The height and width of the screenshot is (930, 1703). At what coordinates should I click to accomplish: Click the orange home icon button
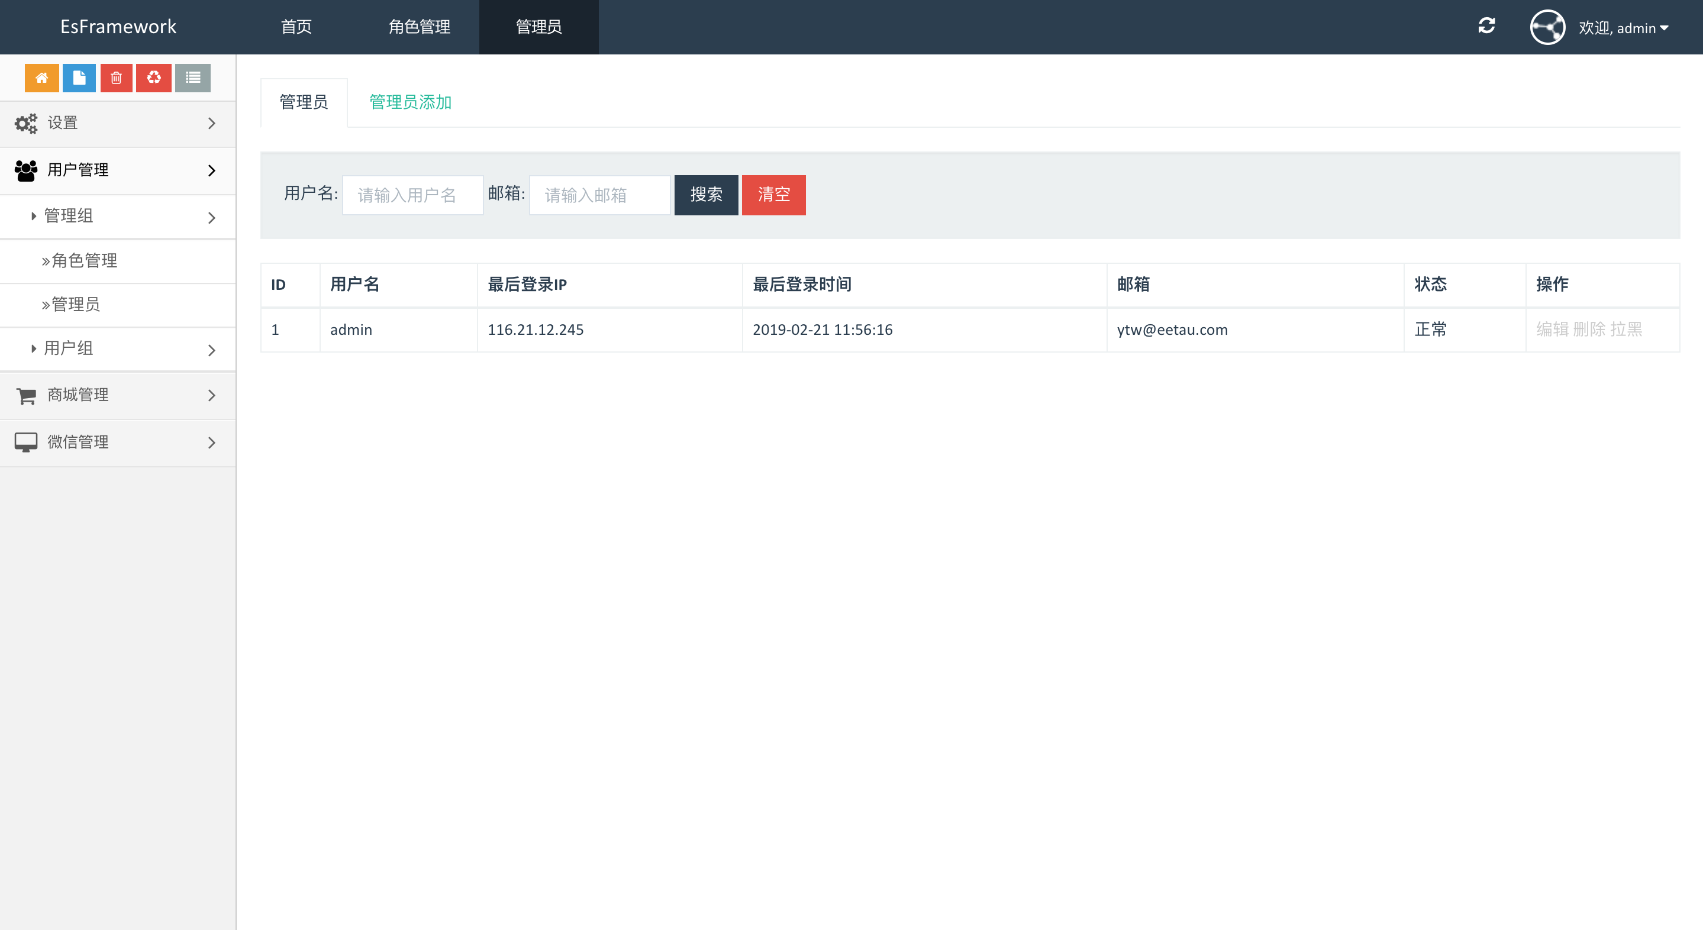pyautogui.click(x=41, y=78)
